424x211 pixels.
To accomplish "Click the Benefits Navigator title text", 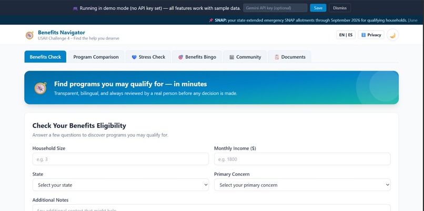I will pos(62,33).
